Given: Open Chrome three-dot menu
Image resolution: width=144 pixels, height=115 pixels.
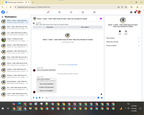Looking at the screenshot, I should click(x=141, y=7).
